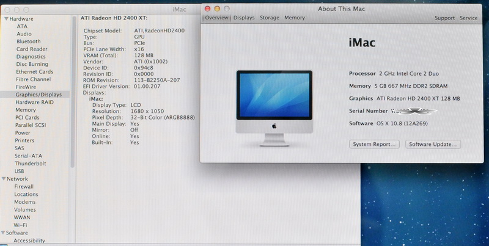Image resolution: width=489 pixels, height=246 pixels.
Task: Select Parallel SCSI entry
Action: (x=31, y=125)
